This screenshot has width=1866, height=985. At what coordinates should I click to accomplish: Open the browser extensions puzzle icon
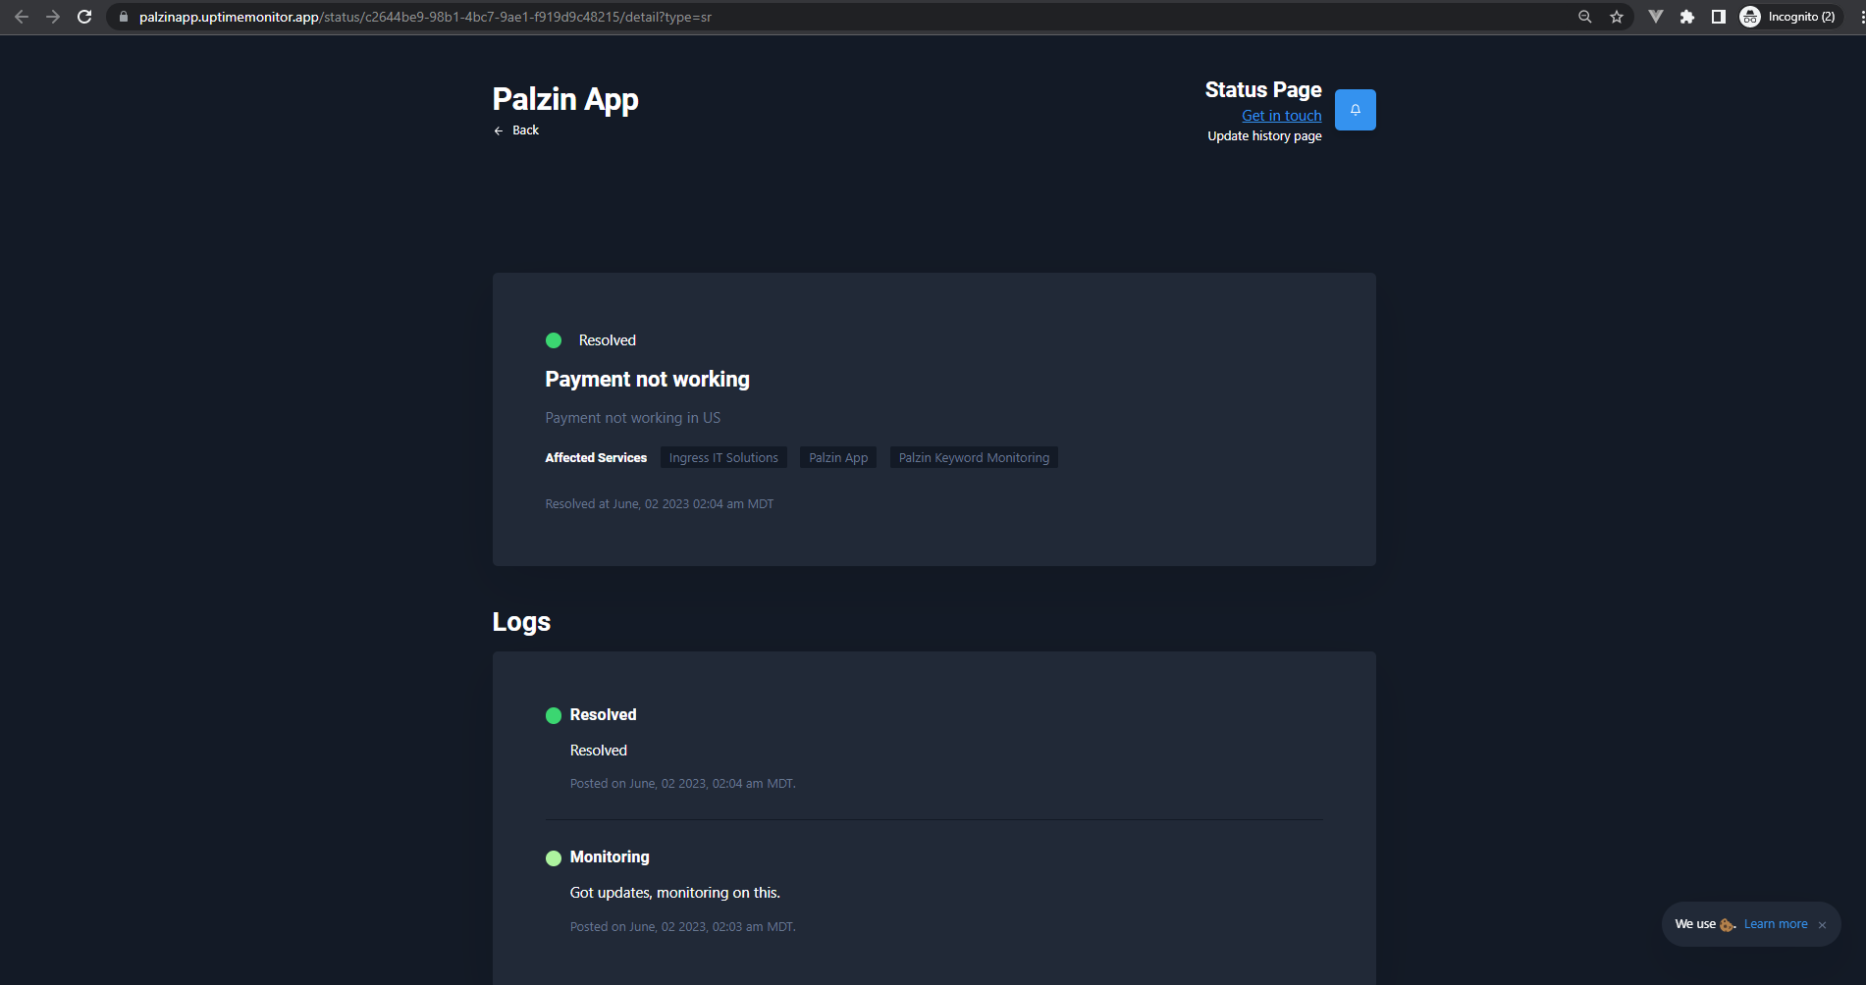1687,17
